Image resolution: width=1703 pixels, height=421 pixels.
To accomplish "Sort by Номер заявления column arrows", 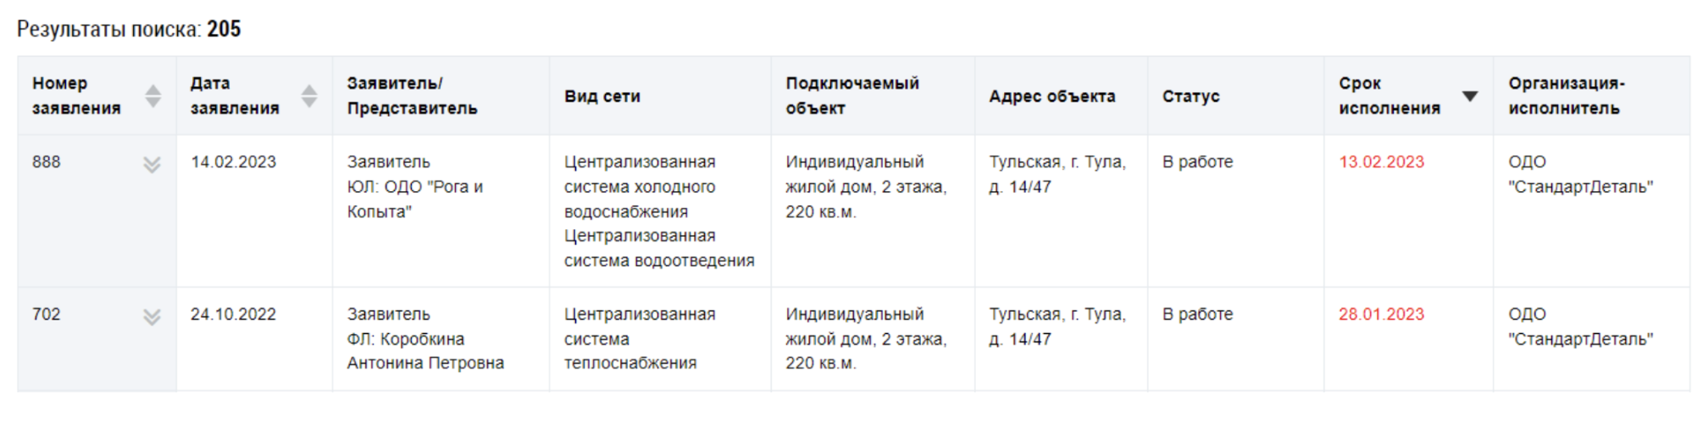I will click(153, 96).
